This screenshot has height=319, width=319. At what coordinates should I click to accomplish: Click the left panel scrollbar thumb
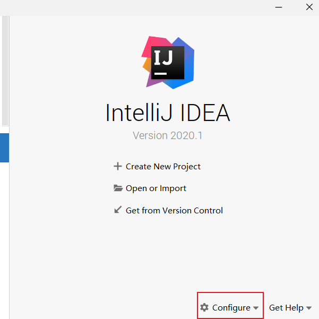tap(5, 71)
